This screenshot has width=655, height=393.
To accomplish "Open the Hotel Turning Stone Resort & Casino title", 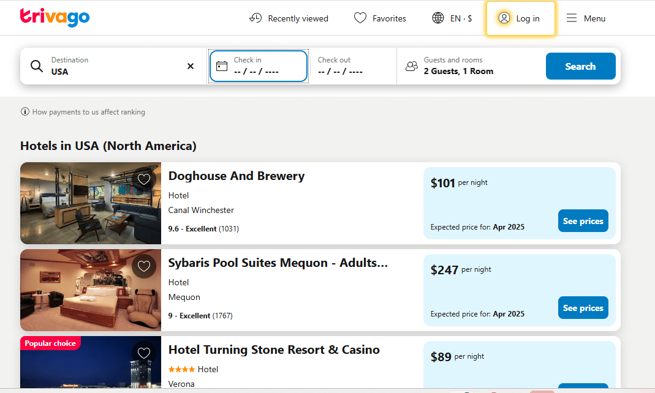I will 274,350.
